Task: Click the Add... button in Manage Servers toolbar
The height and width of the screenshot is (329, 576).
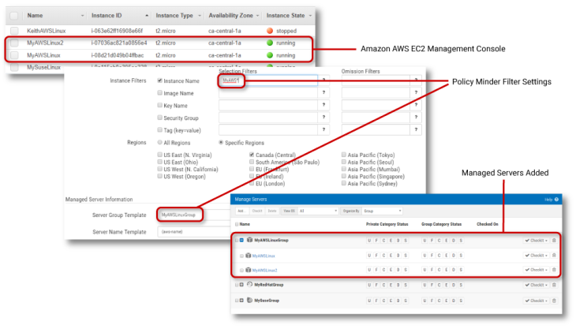Action: click(x=241, y=211)
